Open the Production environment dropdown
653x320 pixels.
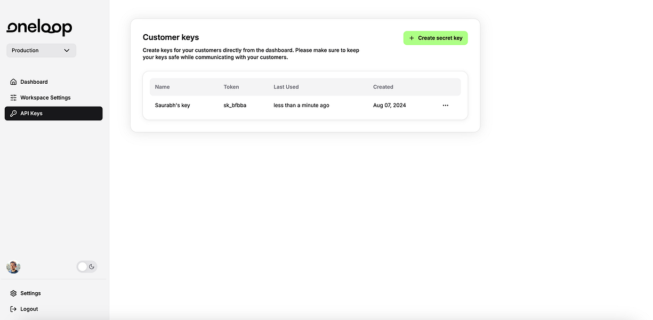pos(41,51)
